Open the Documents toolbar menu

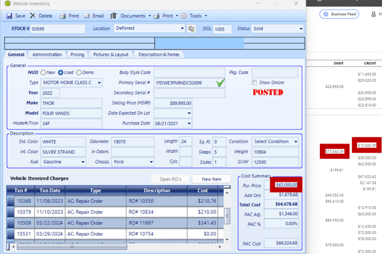coord(132,16)
